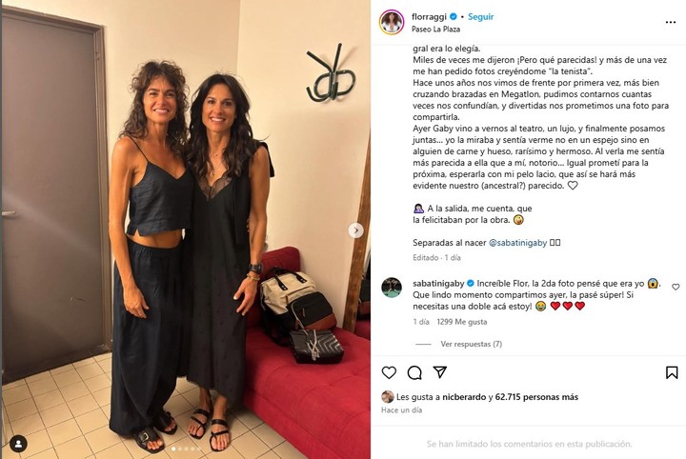This screenshot has height=459, width=686.
Task: Follow florraggi using Seguir
Action: pyautogui.click(x=480, y=16)
